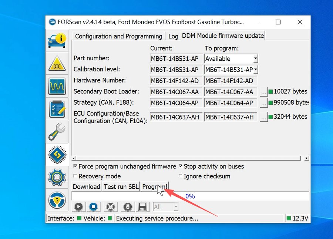Click the Program! button
Screen dimensions: 333x239
155,187
